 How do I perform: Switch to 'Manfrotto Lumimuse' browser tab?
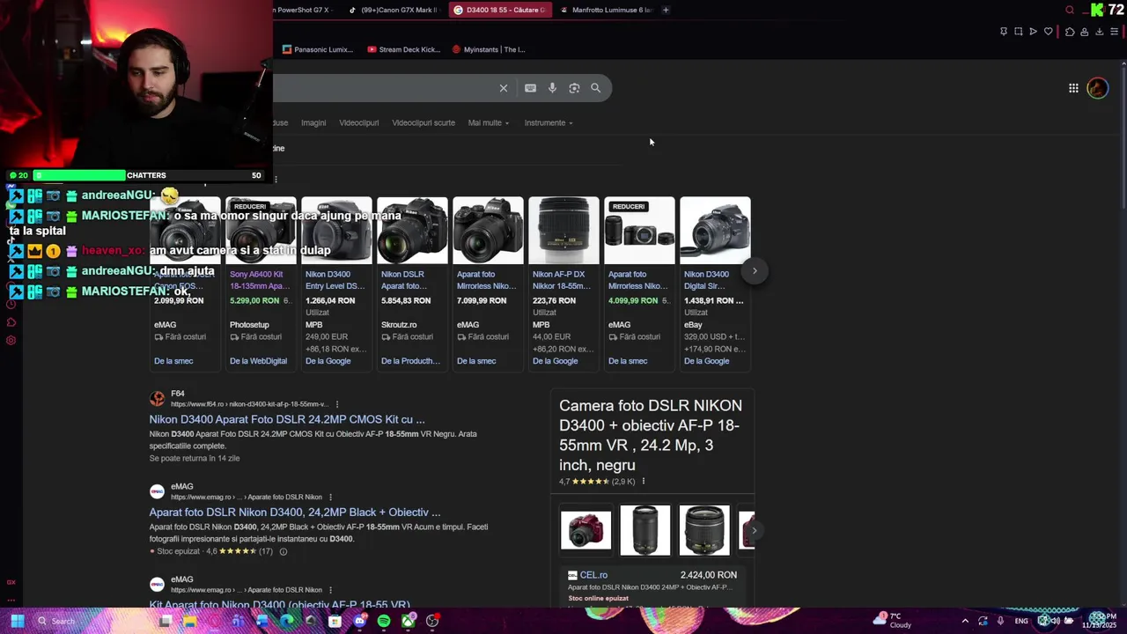(607, 11)
